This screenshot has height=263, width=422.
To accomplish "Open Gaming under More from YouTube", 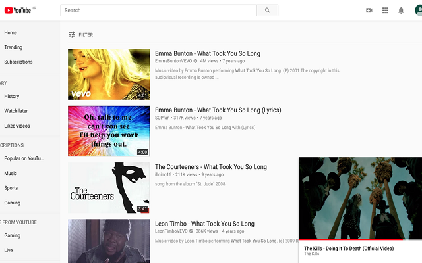I will 12,235.
